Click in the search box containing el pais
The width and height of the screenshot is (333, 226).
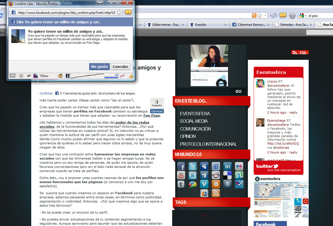click(319, 16)
